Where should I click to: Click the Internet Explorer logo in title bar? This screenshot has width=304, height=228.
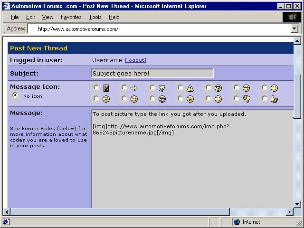click(x=6, y=6)
